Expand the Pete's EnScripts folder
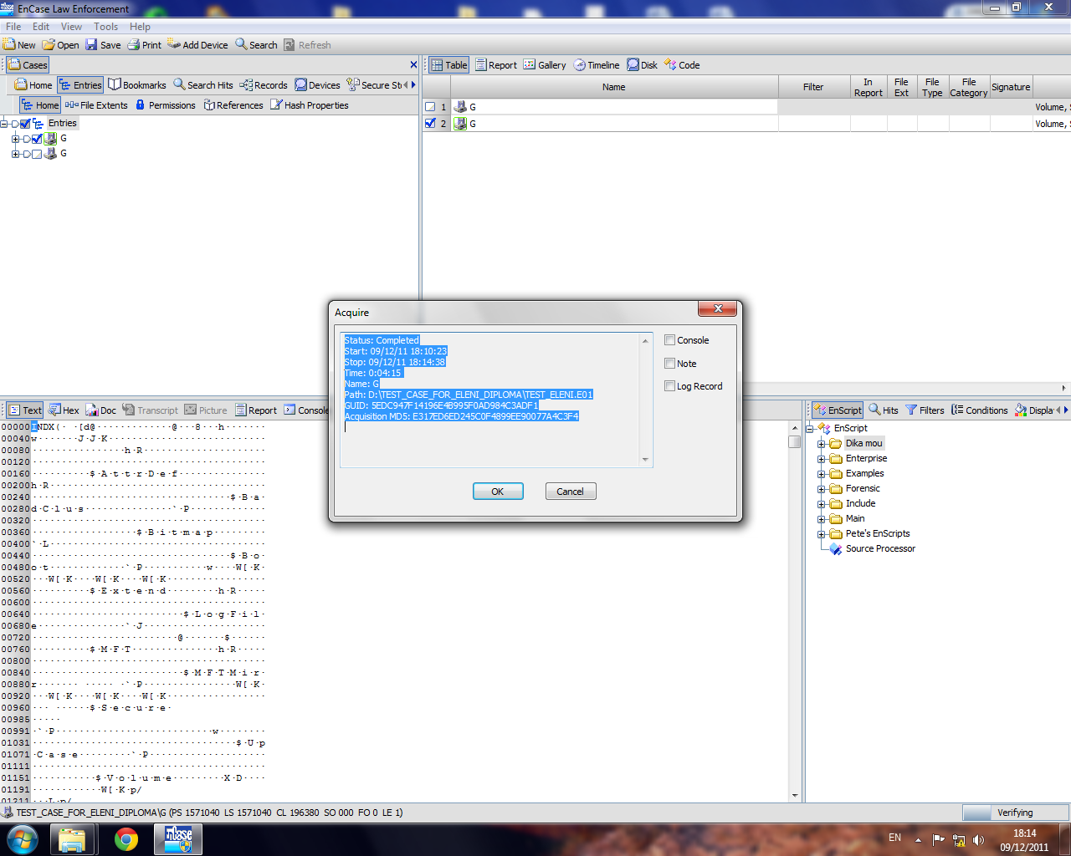The image size is (1071, 856). [822, 534]
